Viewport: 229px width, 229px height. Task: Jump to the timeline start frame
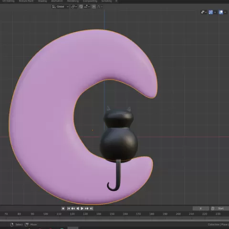69,208
